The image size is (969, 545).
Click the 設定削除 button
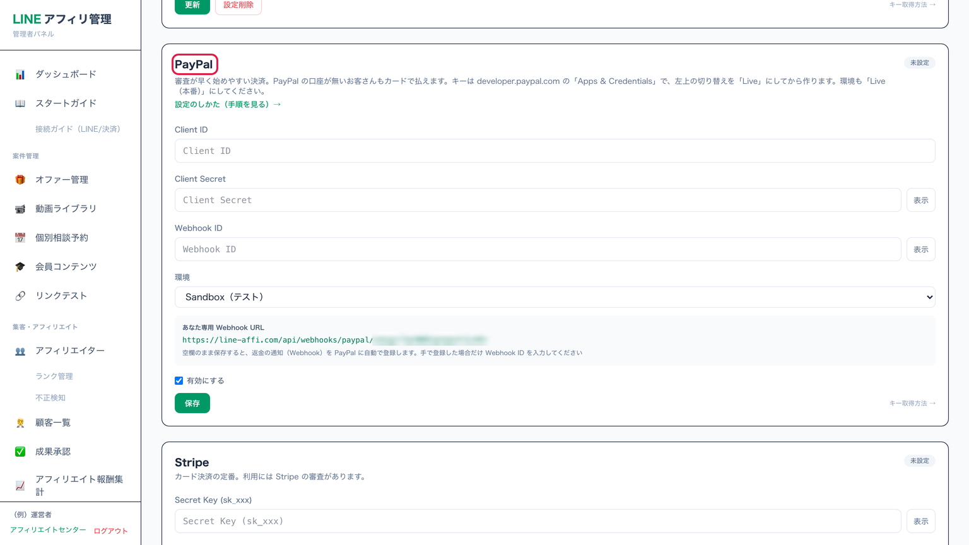(238, 5)
